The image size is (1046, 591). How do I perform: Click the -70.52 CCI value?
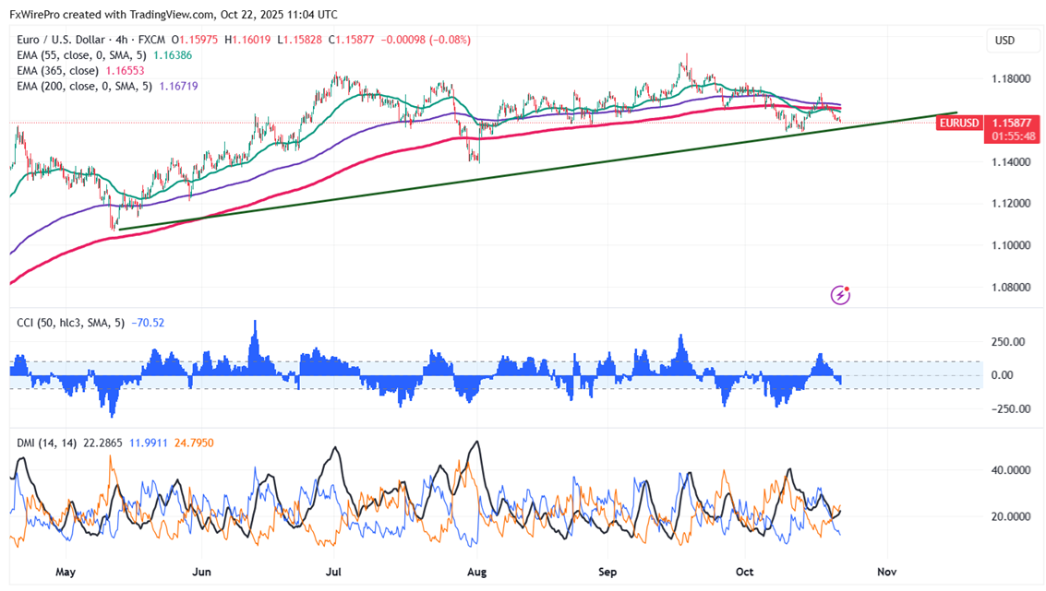[x=148, y=323]
